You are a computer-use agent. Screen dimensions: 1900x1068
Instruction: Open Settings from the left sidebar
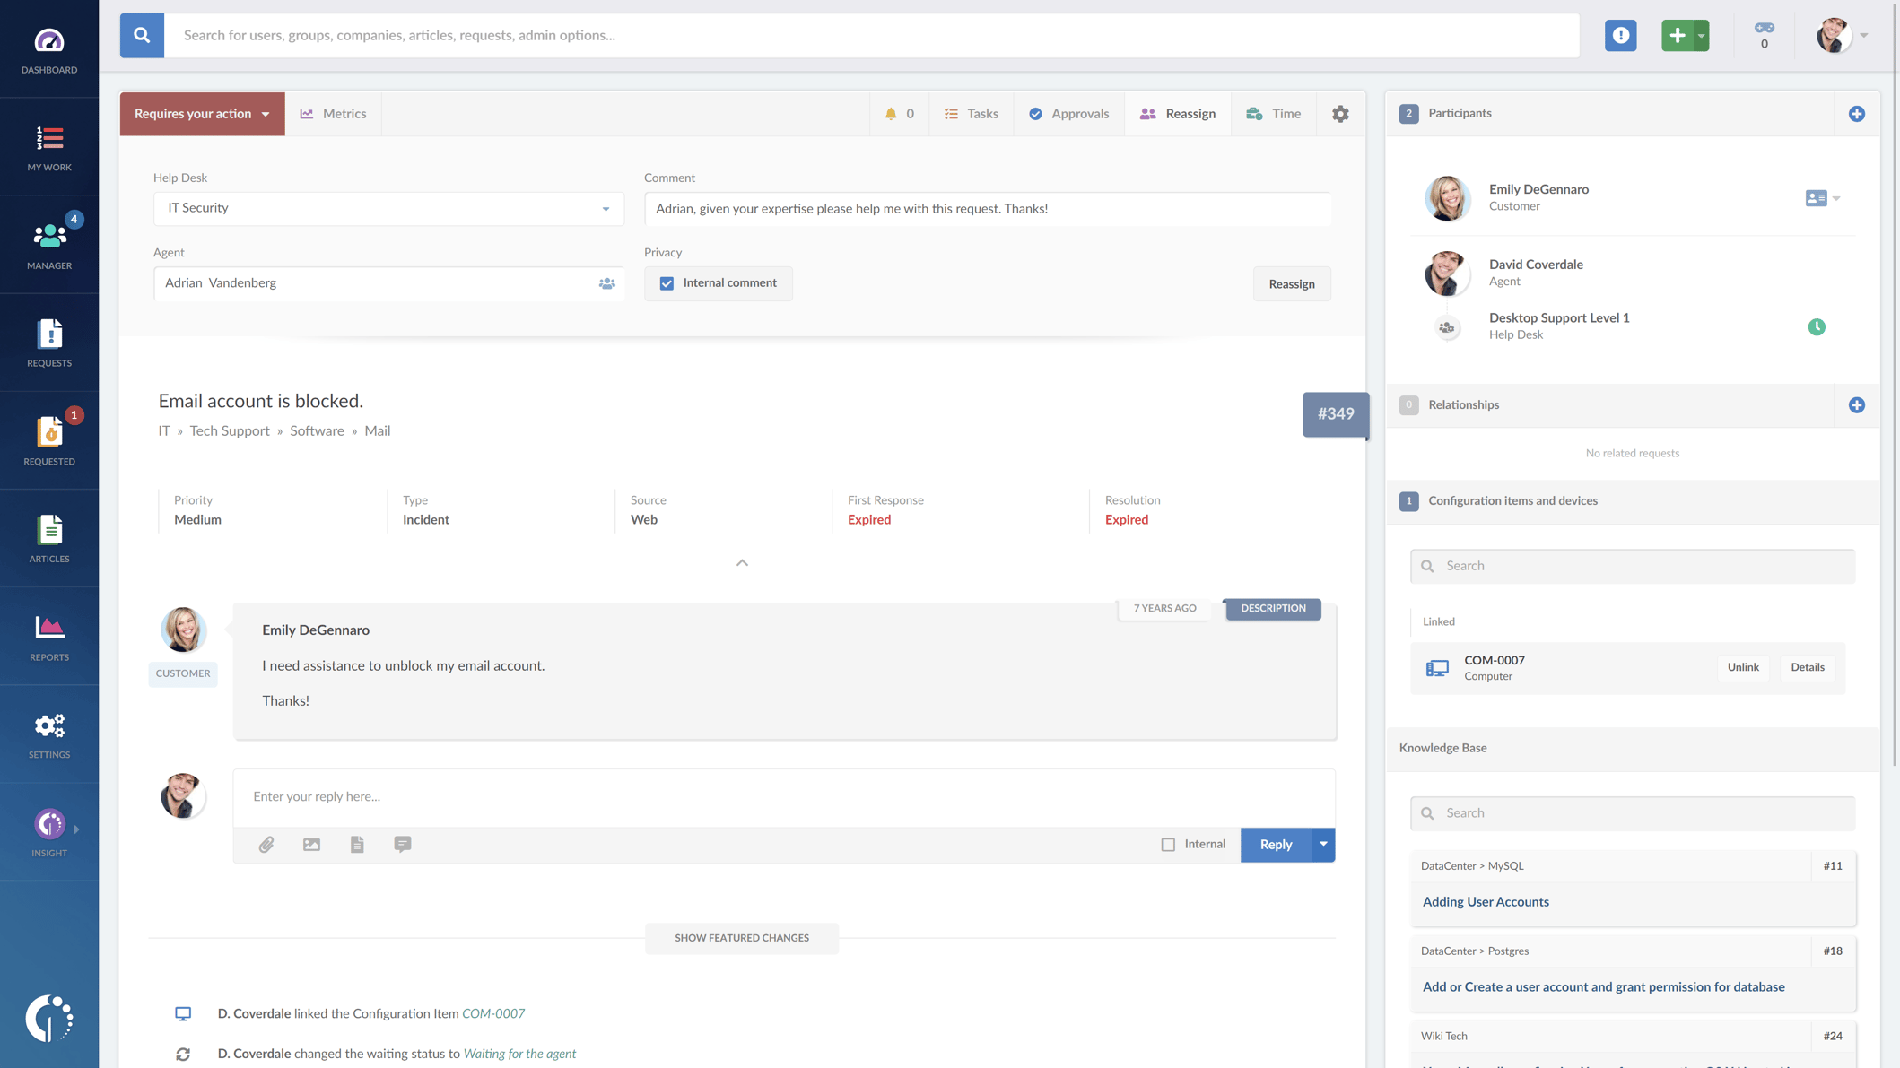coord(48,735)
